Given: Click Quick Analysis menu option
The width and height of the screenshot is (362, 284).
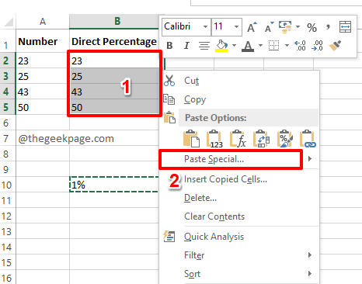Looking at the screenshot, I should (214, 237).
